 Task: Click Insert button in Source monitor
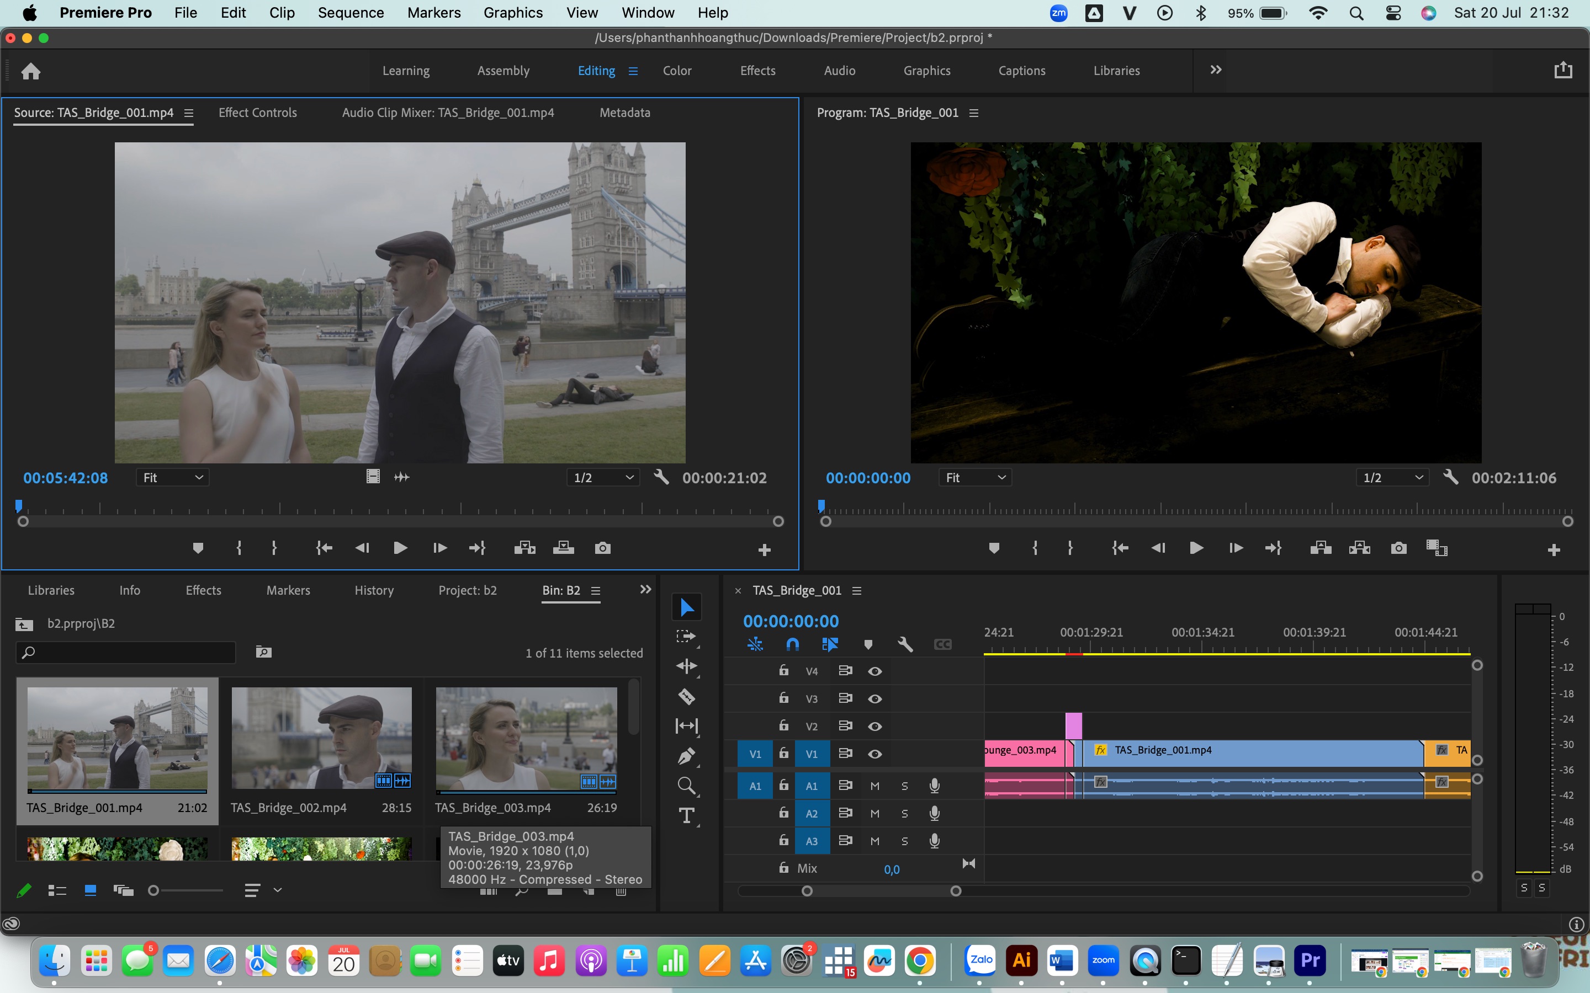(524, 548)
